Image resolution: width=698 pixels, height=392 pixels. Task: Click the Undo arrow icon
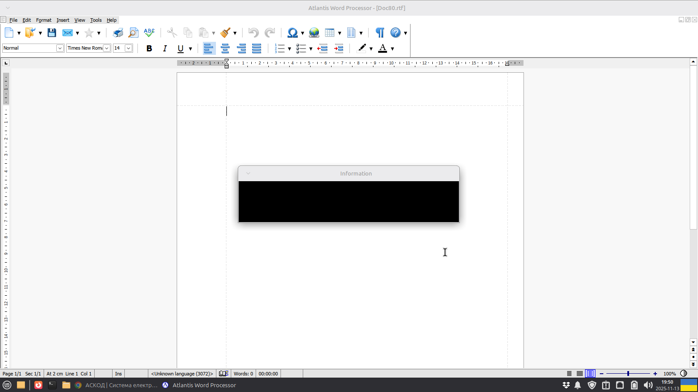pos(253,33)
